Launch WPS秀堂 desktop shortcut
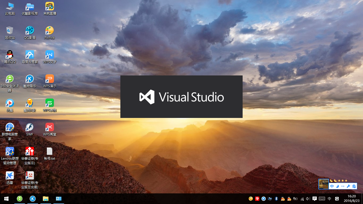 click(x=50, y=129)
